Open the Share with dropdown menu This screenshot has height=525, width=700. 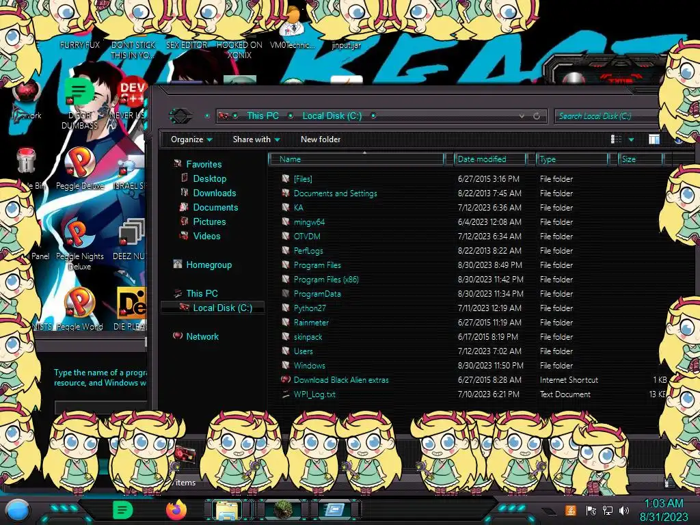coord(256,139)
